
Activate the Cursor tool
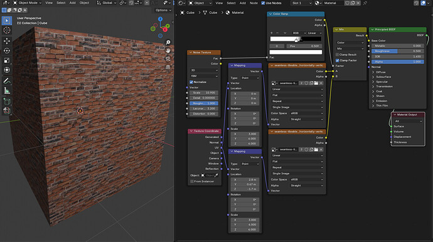click(7, 30)
